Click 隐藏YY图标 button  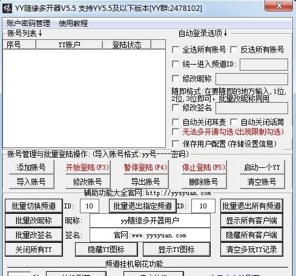click(x=107, y=249)
